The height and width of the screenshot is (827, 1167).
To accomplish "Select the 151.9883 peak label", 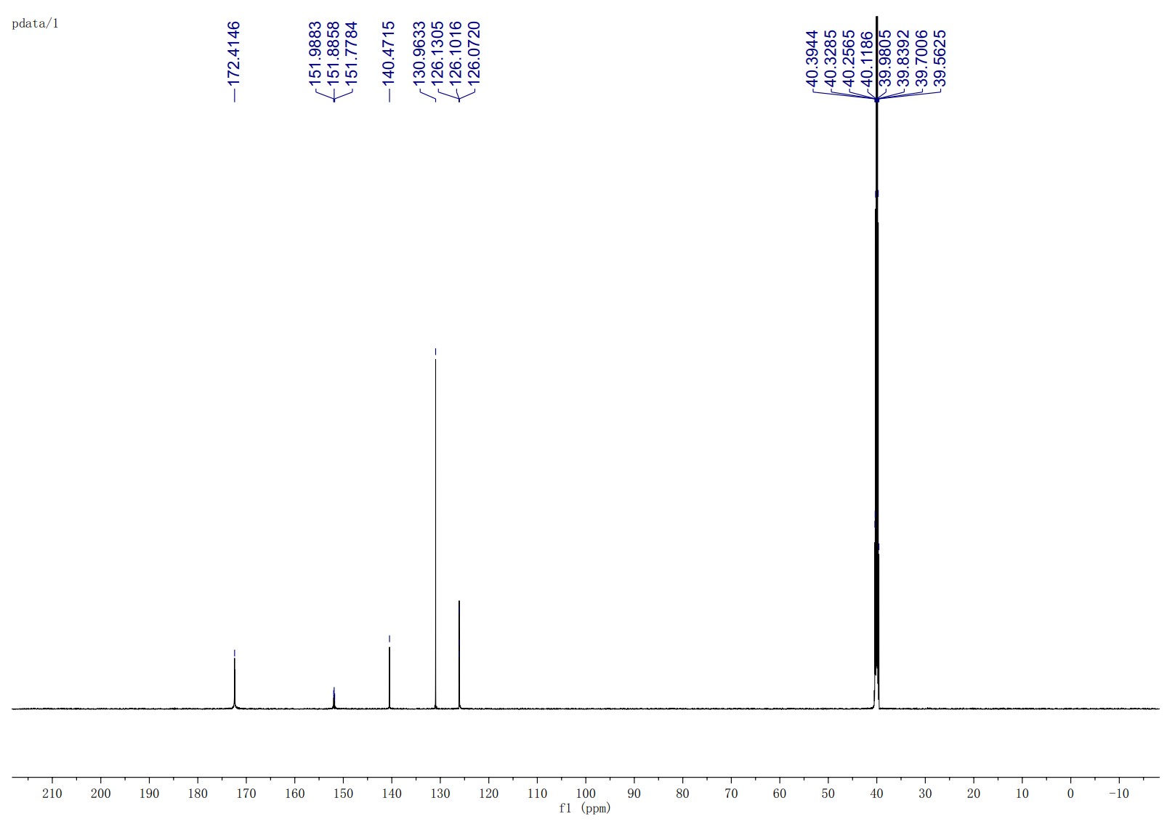I will click(315, 53).
